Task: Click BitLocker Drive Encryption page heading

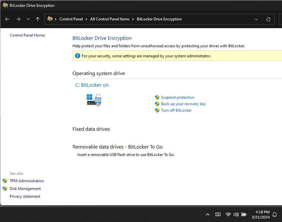Action: (102, 38)
